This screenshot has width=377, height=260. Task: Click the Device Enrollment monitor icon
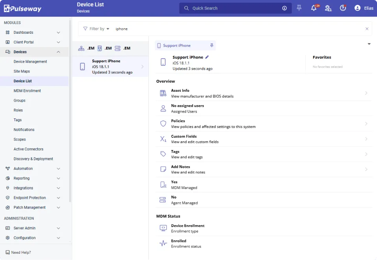(x=163, y=228)
